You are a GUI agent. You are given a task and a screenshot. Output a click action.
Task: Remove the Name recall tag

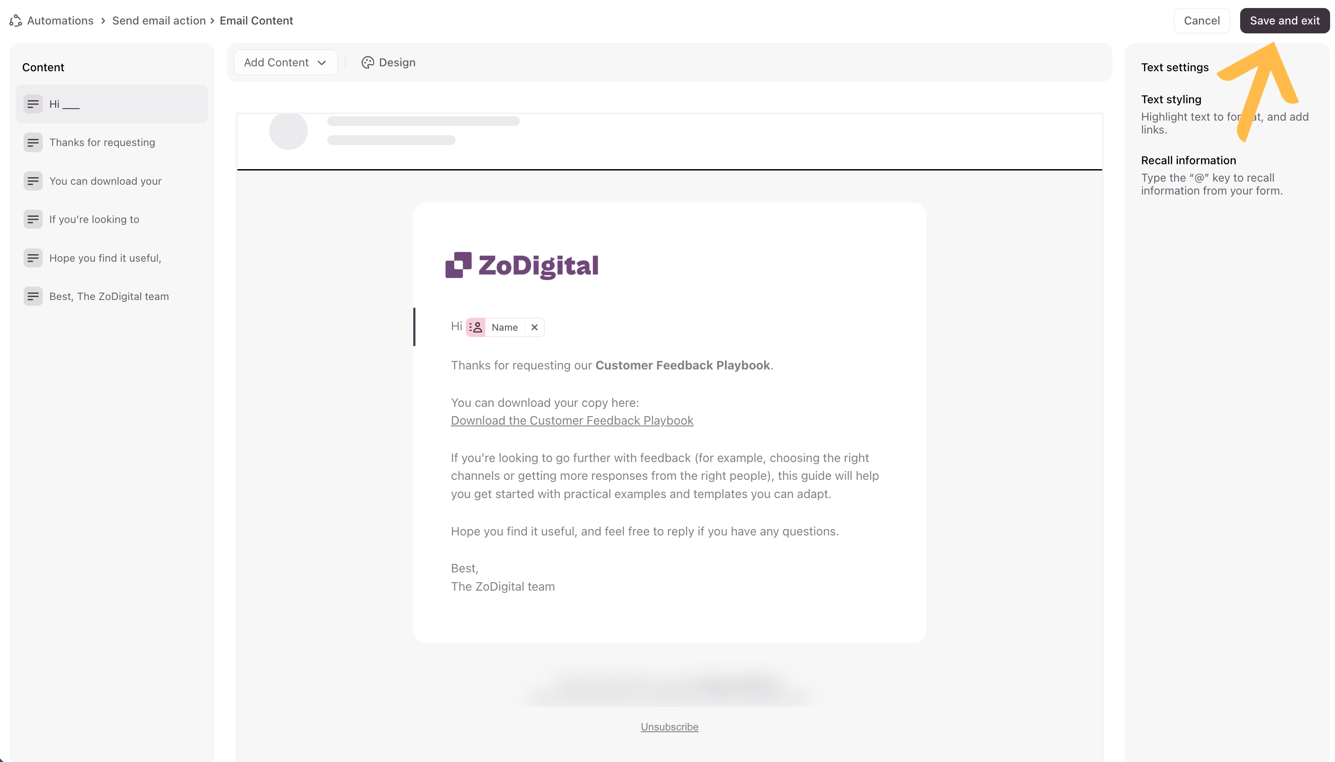coord(534,327)
